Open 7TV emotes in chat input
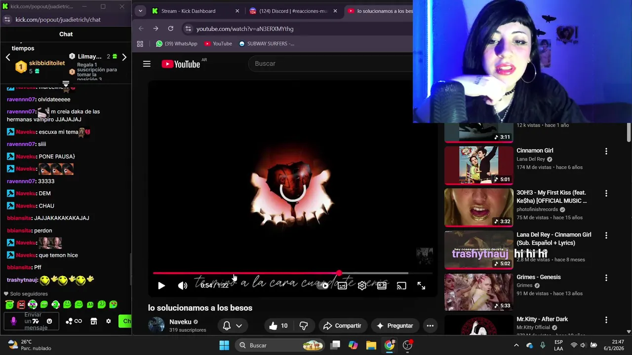 tap(36, 321)
